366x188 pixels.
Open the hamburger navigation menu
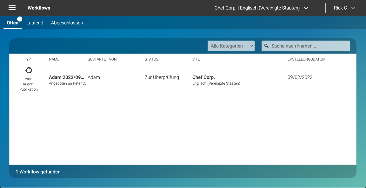(12, 8)
